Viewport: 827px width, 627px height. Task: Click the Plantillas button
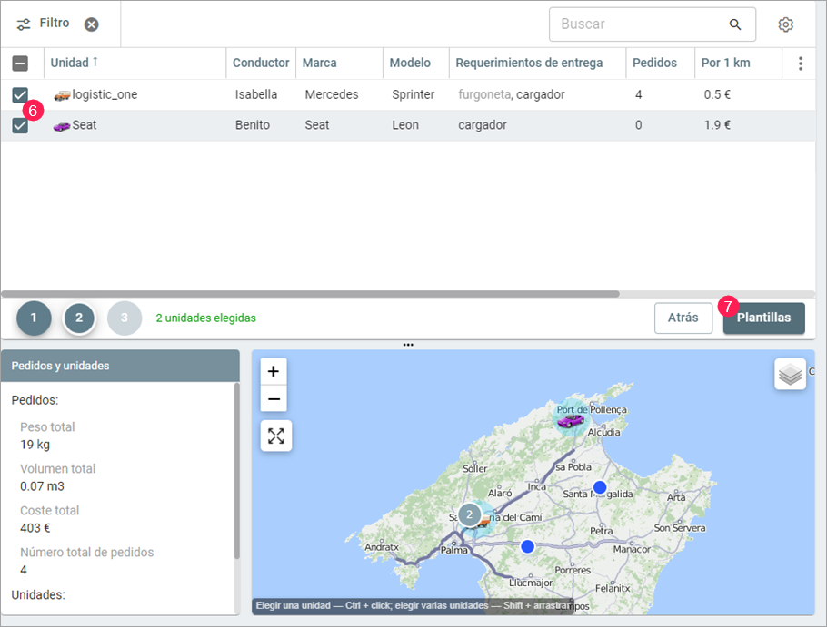tap(763, 318)
